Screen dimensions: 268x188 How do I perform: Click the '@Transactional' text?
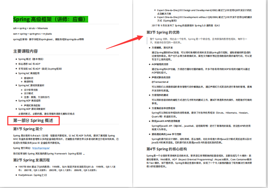(160, 82)
